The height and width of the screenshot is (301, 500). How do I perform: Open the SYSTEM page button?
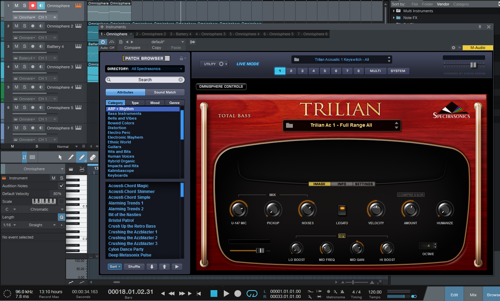pos(398,71)
